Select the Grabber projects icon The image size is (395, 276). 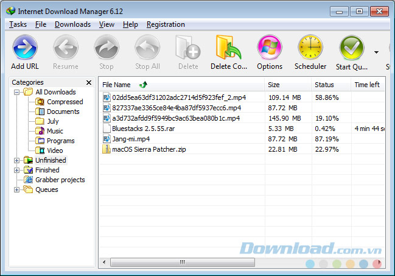pos(28,180)
